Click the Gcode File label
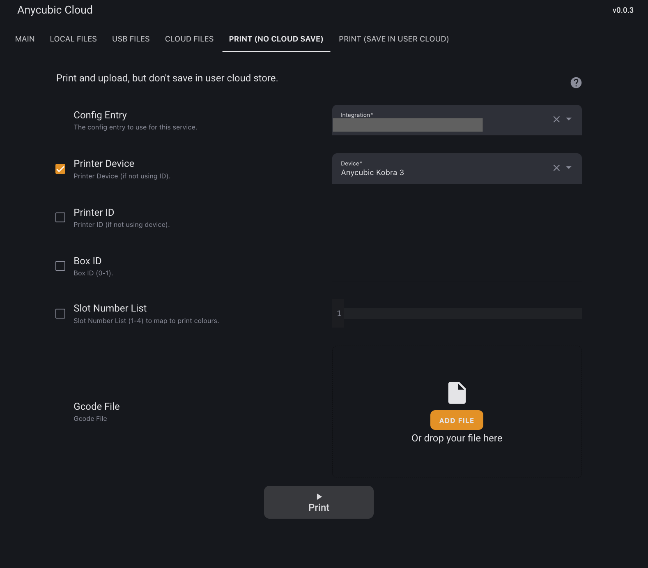Viewport: 648px width, 568px height. pos(97,406)
